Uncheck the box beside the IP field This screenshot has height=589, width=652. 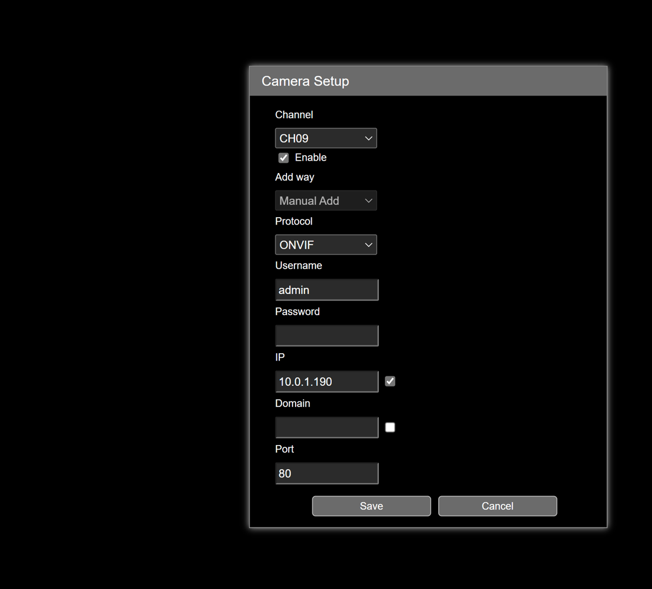point(390,381)
